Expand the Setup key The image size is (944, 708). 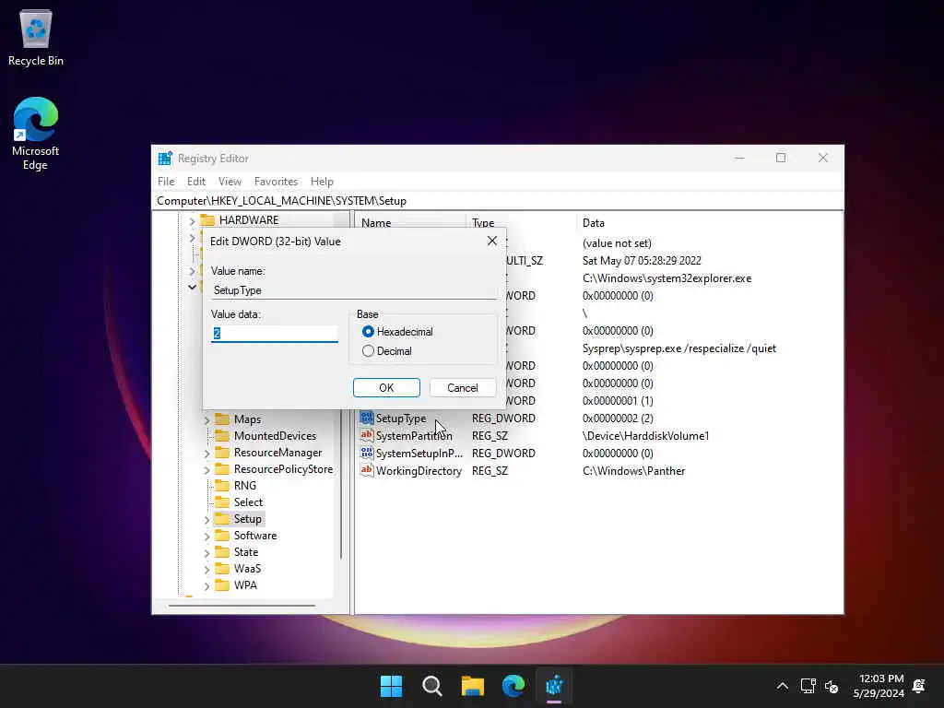click(207, 519)
